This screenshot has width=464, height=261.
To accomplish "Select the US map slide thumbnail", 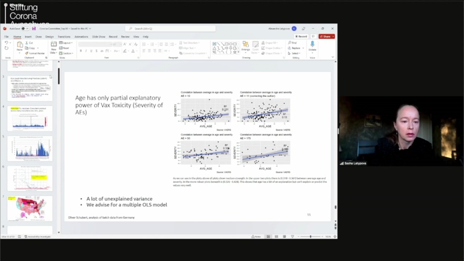I will (x=30, y=208).
